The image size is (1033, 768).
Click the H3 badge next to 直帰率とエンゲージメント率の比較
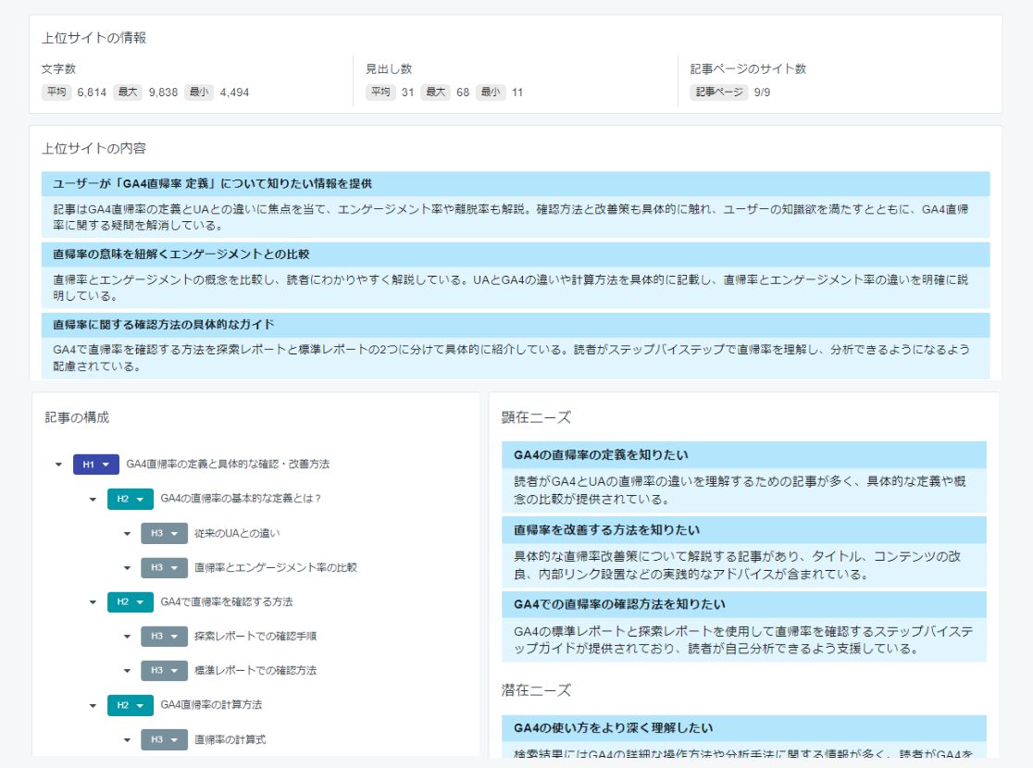[x=164, y=567]
